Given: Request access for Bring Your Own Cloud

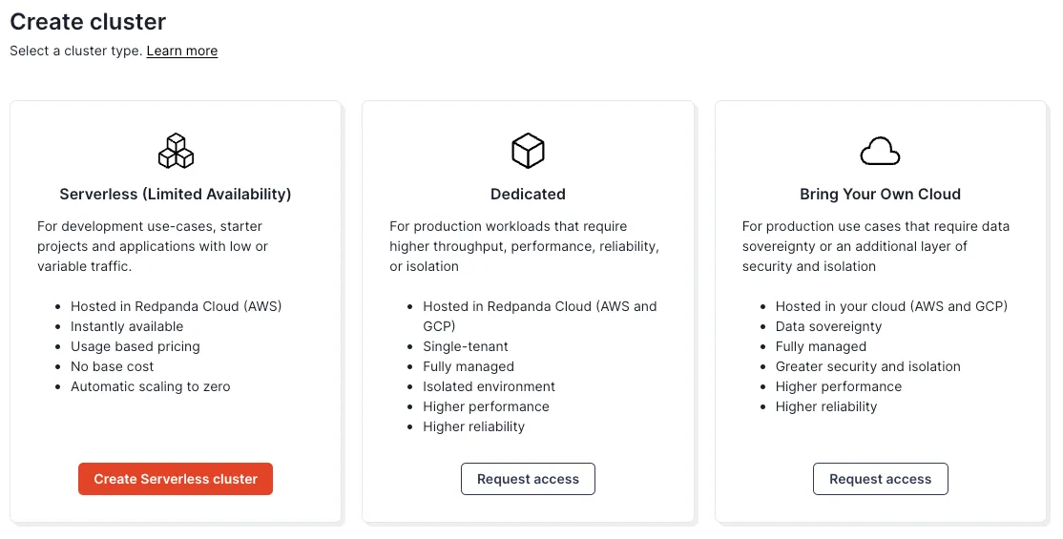Looking at the screenshot, I should 880,479.
